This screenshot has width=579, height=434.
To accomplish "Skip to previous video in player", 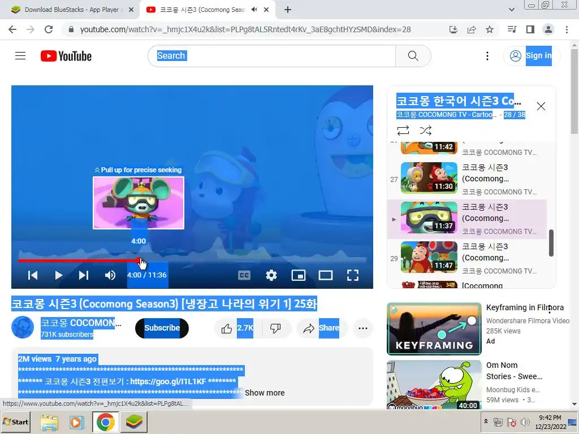I will [x=32, y=275].
